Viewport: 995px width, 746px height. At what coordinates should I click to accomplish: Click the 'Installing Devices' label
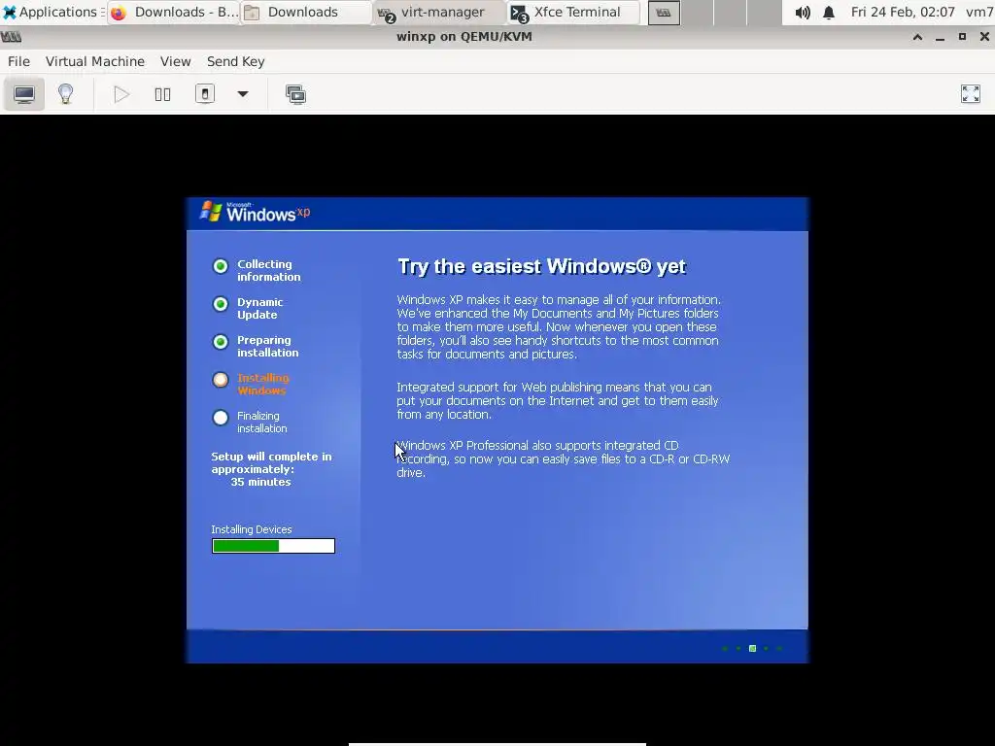(252, 529)
